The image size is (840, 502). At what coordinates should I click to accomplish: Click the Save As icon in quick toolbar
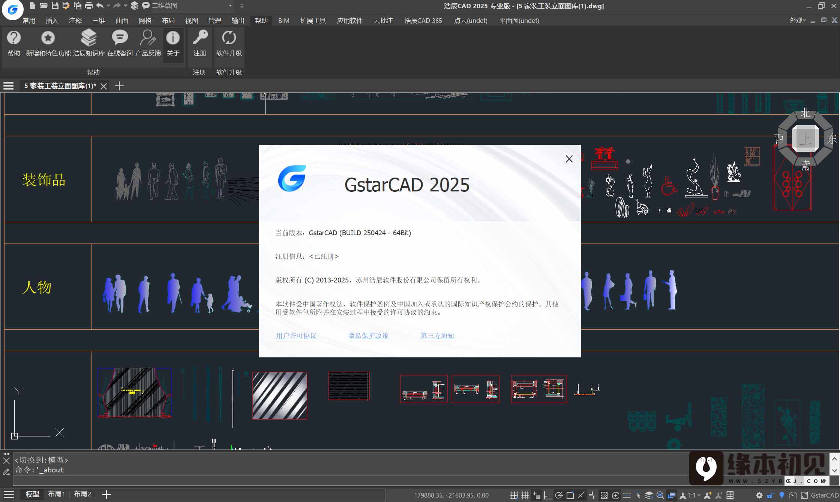(x=66, y=6)
